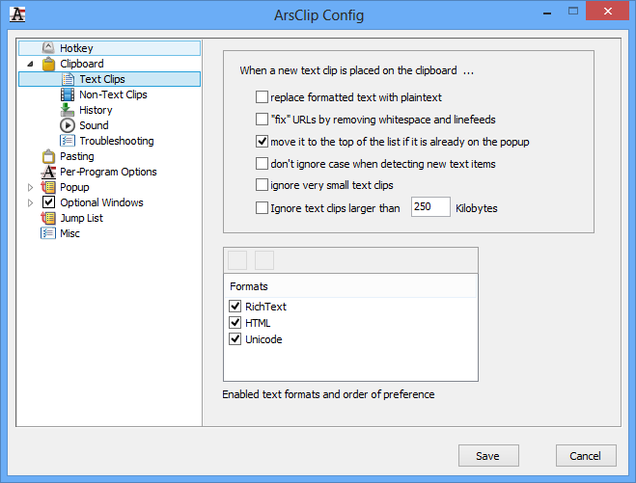Click the Non-Text Clips film icon
636x483 pixels.
(x=68, y=94)
